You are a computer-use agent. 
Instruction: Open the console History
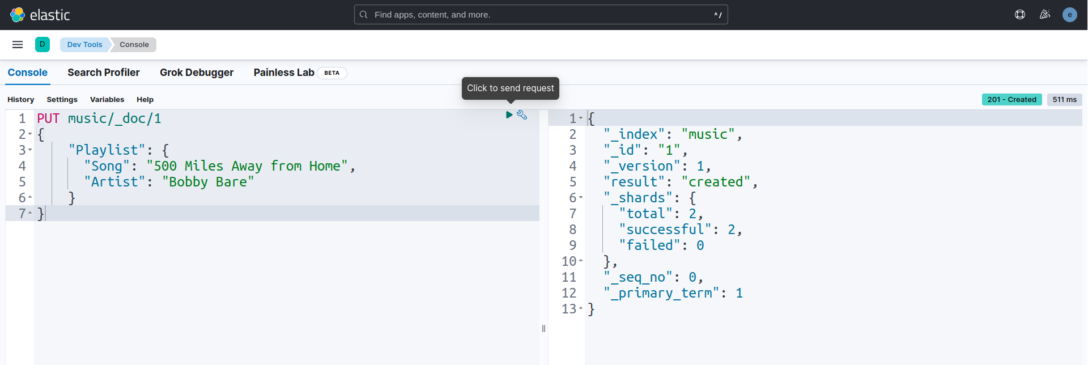coord(21,100)
